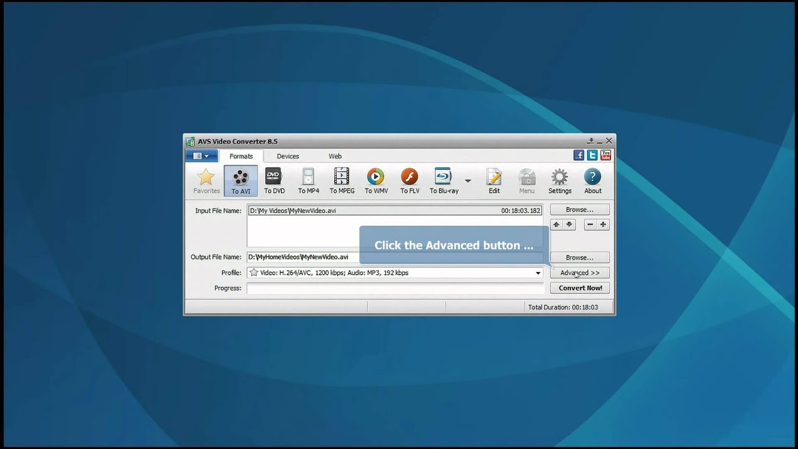Viewport: 798px width, 449px height.
Task: Click the star in Profile field
Action: point(254,273)
